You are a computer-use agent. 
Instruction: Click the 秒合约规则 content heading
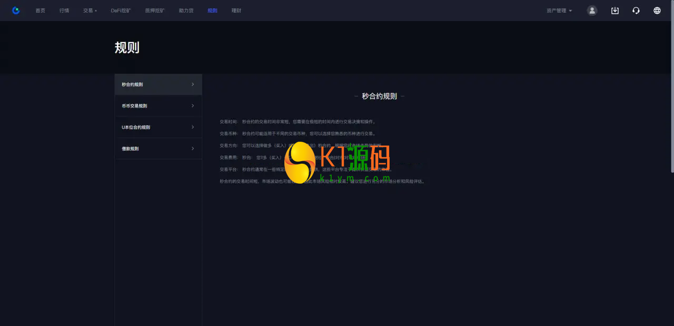pyautogui.click(x=380, y=96)
